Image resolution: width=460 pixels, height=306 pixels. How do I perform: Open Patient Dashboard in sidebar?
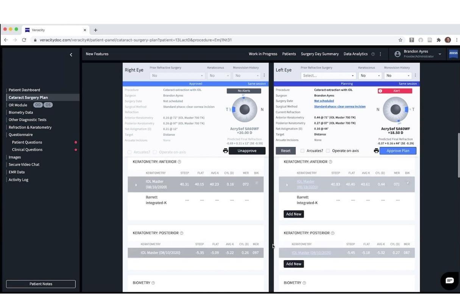(x=24, y=90)
